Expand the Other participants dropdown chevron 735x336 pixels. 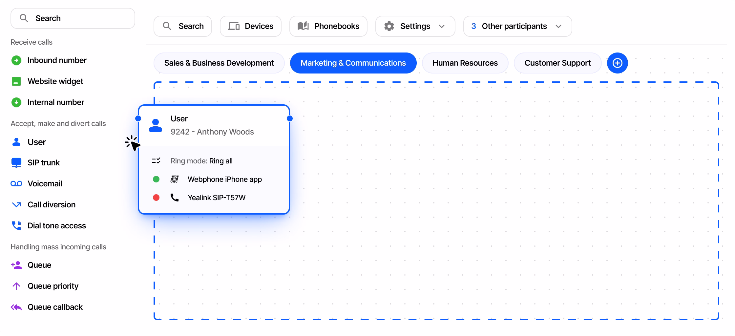(558, 26)
